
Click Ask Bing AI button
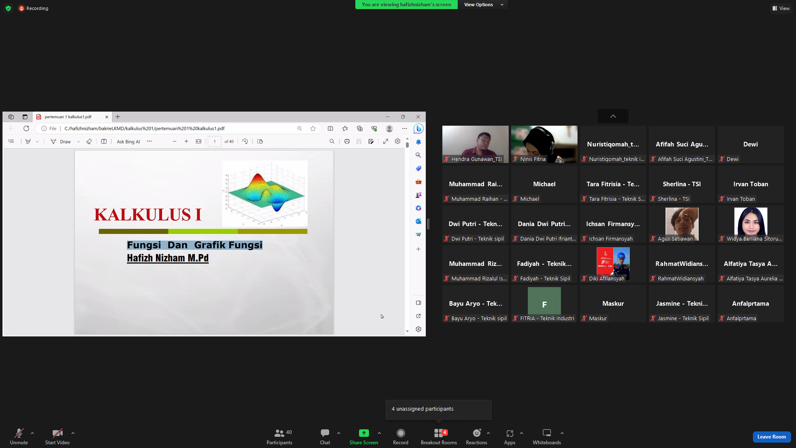click(129, 141)
